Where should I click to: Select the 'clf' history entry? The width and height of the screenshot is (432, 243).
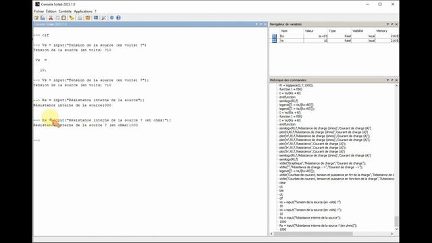pos(281,198)
